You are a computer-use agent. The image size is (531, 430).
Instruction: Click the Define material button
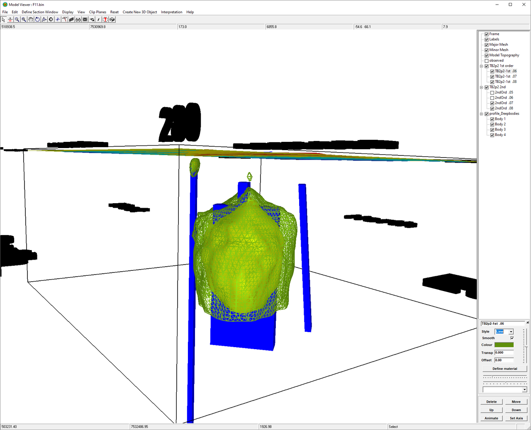[x=505, y=369]
